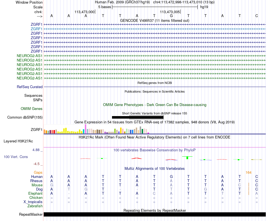Select the Zebrafish alignment row label

35,206
